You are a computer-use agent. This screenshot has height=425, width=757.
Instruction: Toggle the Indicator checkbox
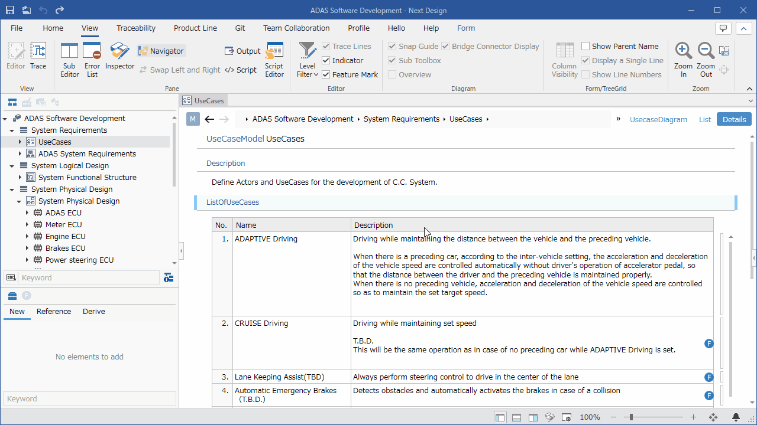(326, 60)
